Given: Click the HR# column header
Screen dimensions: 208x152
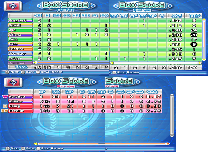Looking at the screenshot, I should [x=193, y=16].
